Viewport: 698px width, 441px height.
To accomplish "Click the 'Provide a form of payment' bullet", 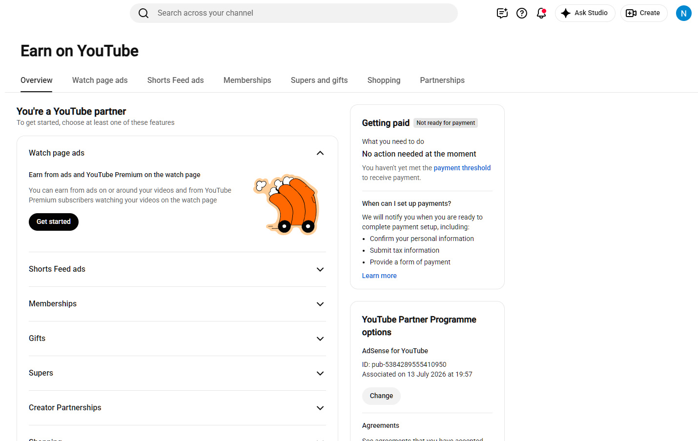I will click(410, 262).
